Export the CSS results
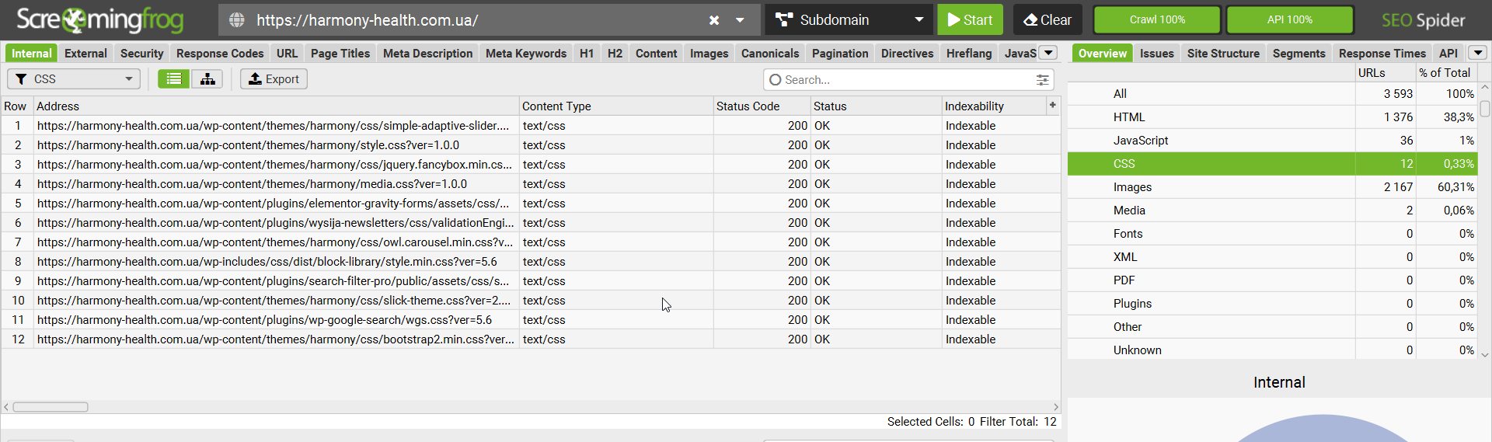This screenshot has width=1492, height=442. [274, 78]
